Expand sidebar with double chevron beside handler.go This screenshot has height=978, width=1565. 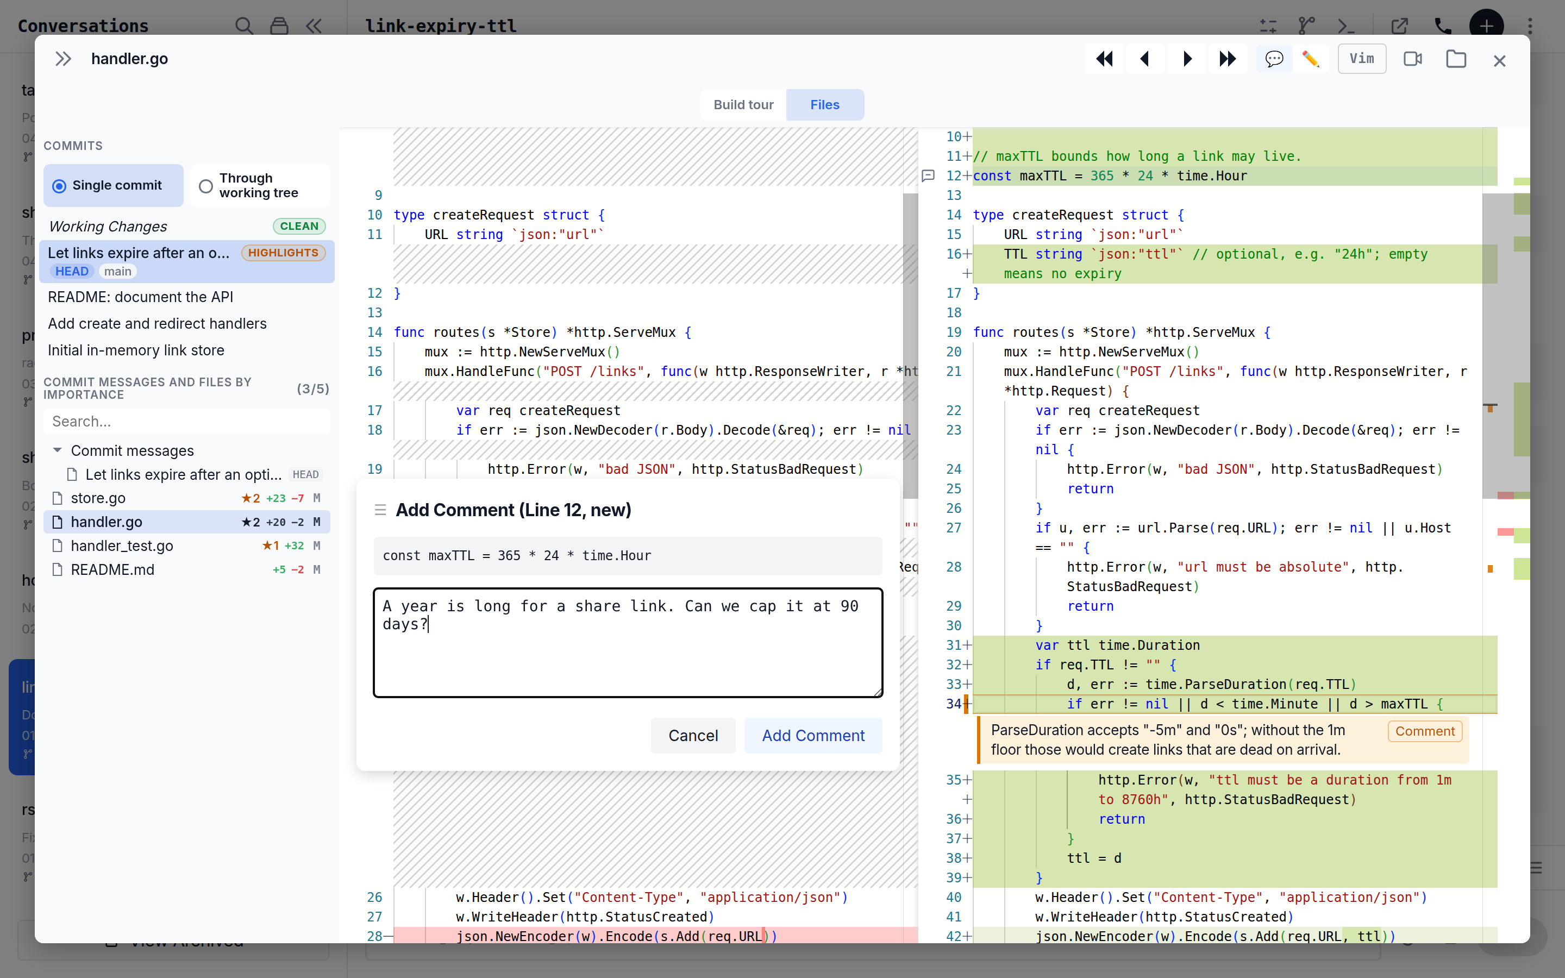pyautogui.click(x=62, y=59)
